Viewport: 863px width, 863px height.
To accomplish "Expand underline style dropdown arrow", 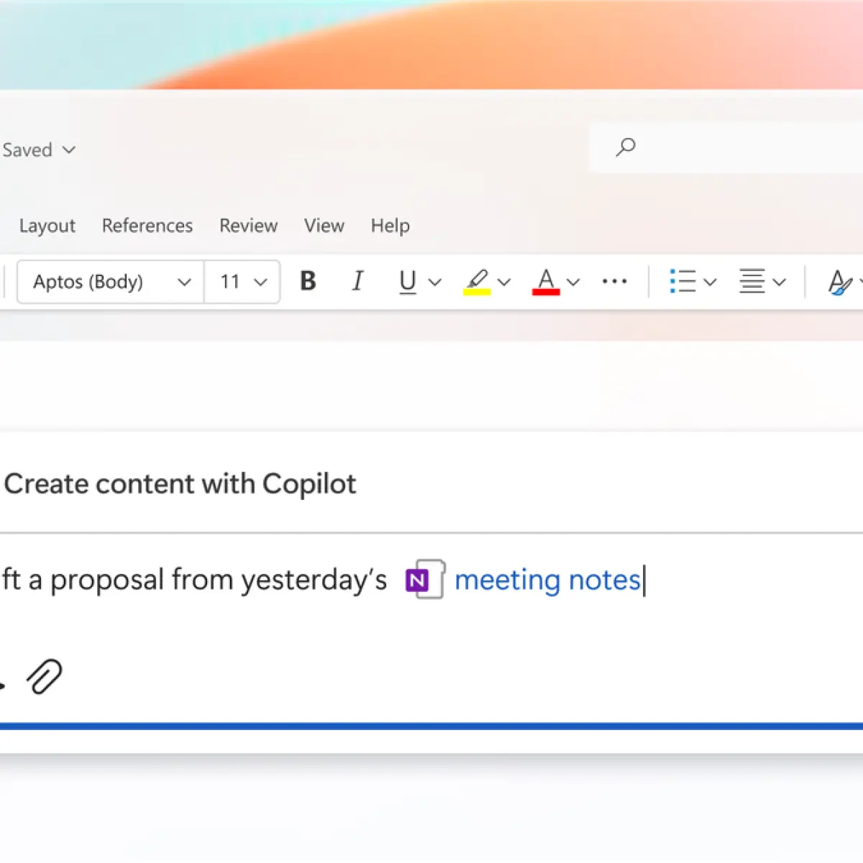I will click(435, 282).
